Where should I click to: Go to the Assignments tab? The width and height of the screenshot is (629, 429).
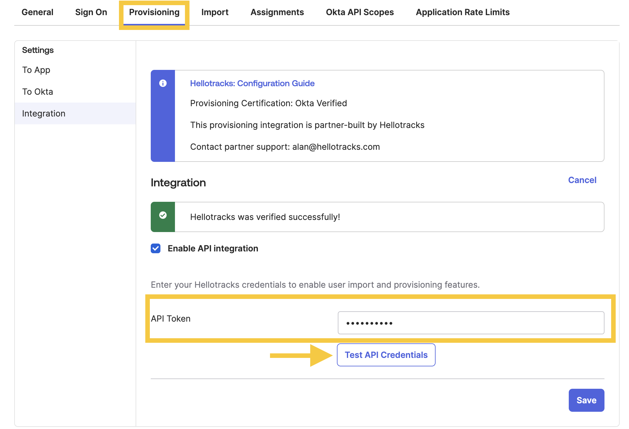[277, 12]
